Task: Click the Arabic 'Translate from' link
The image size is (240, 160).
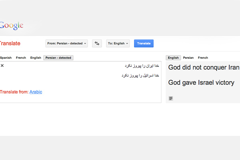Action: (x=36, y=92)
